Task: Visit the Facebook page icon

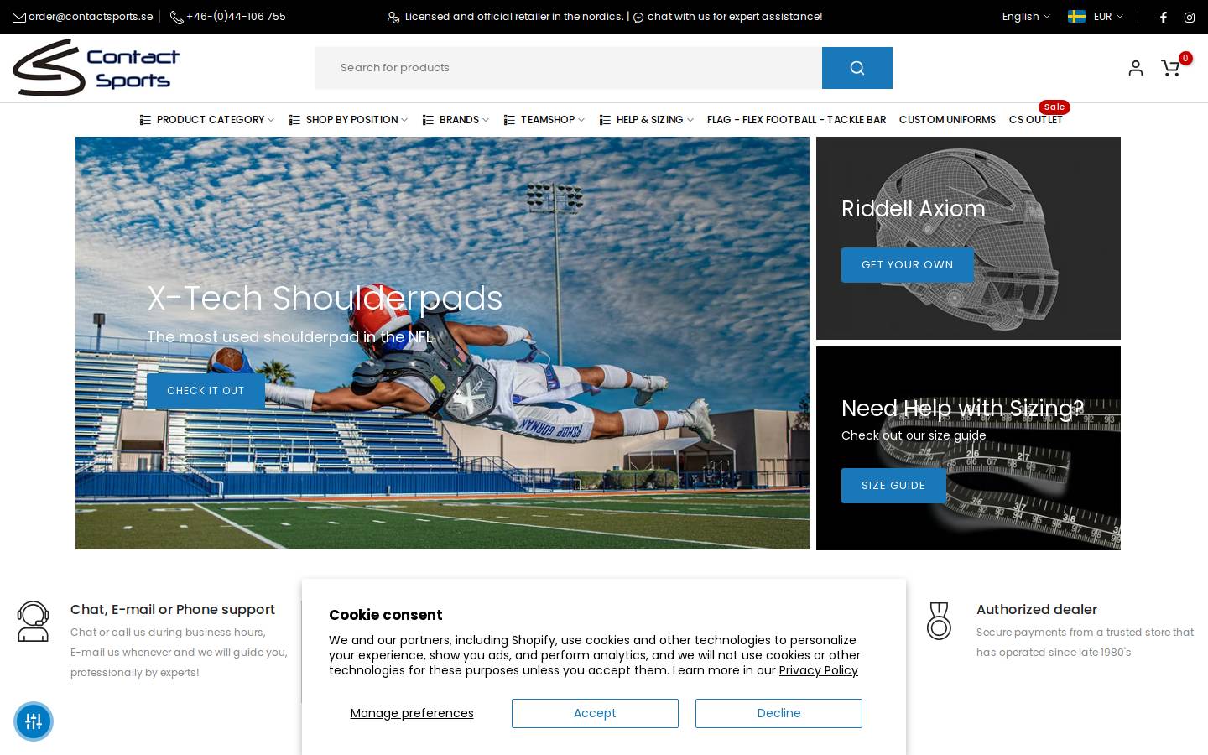Action: coord(1163,17)
